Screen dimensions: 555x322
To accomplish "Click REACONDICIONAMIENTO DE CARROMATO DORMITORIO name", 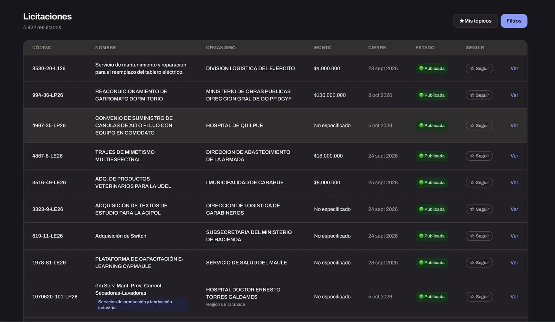I will pos(131,95).
